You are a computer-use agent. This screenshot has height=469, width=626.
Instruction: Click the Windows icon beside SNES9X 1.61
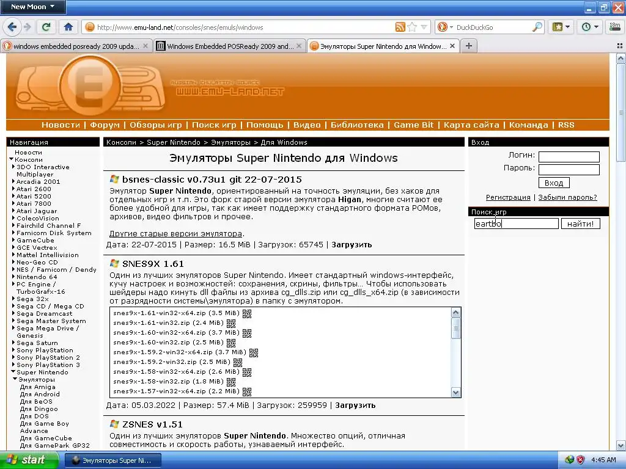click(114, 264)
